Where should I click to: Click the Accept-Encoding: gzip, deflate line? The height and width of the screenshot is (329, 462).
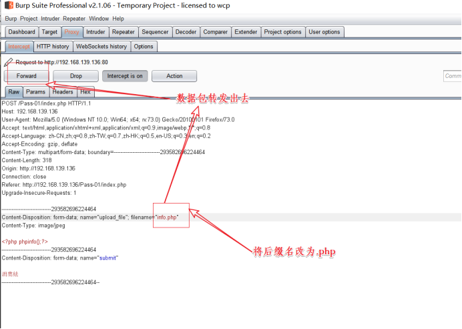[39, 144]
